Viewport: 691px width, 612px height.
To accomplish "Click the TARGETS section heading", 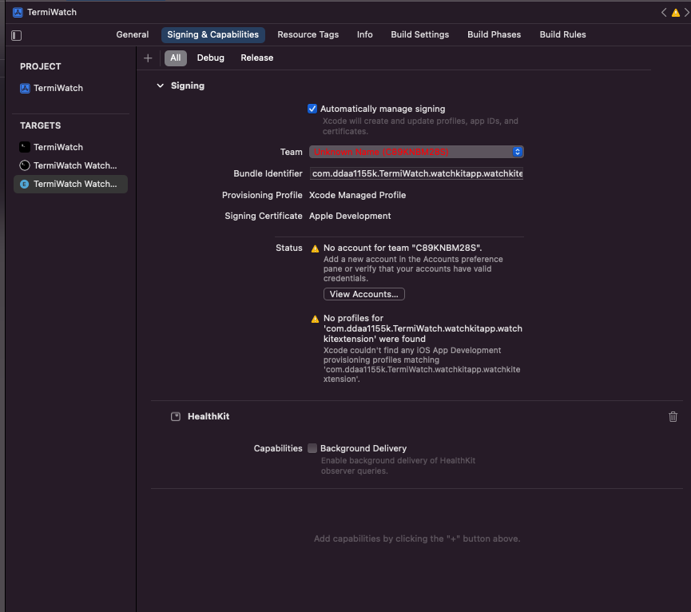I will click(41, 125).
